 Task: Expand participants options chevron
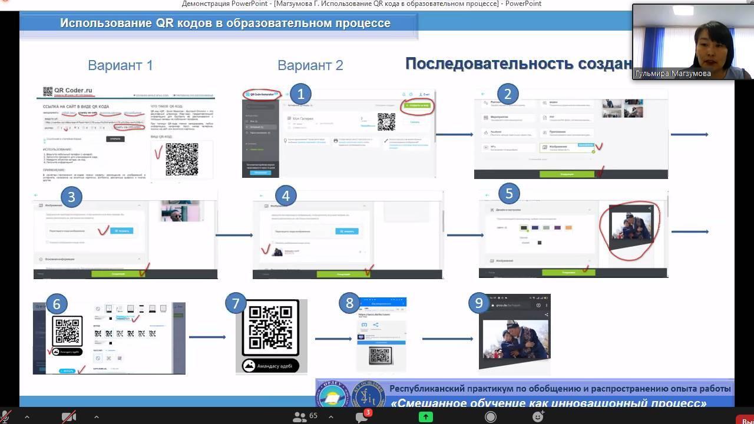[x=332, y=417]
